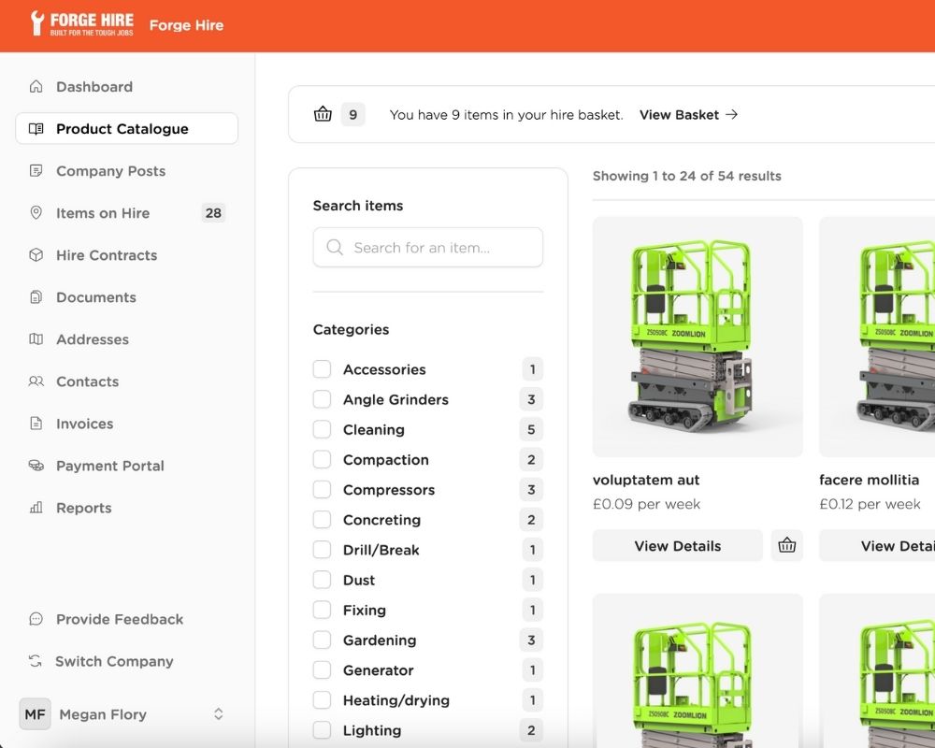Click the Addresses map icon
935x748 pixels.
pyautogui.click(x=36, y=339)
